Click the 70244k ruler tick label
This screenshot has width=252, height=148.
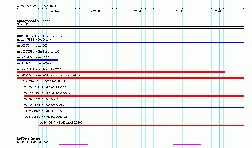point(219,11)
